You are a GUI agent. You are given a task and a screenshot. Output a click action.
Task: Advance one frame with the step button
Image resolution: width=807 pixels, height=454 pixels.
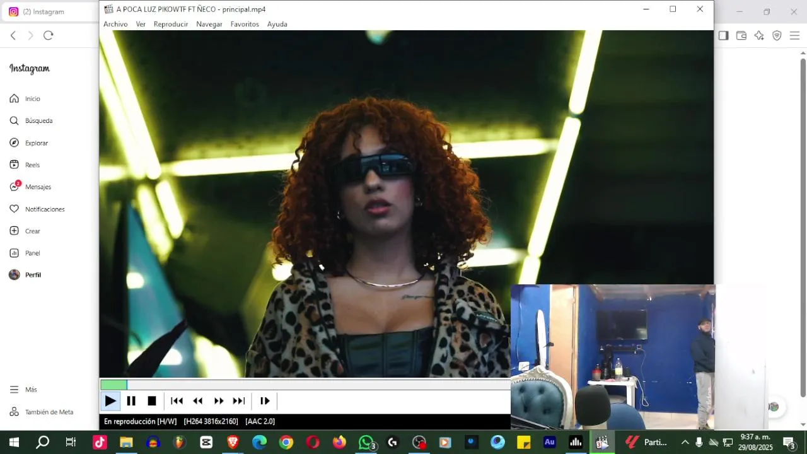265,401
